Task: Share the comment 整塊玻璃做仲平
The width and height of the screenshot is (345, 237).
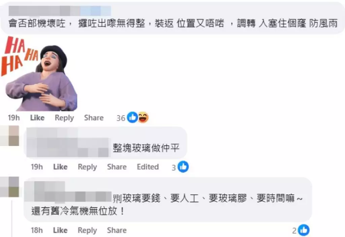Action: pyautogui.click(x=117, y=167)
